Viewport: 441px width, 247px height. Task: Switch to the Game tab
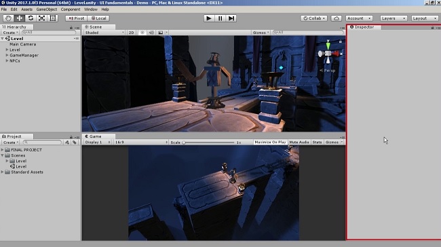[96, 136]
